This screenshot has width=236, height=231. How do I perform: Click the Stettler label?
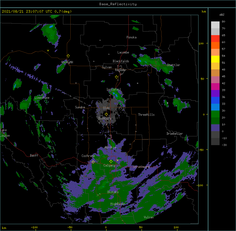click(x=174, y=65)
